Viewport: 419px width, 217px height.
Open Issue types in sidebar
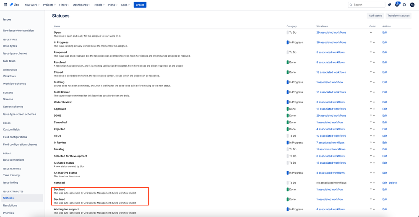pyautogui.click(x=10, y=46)
